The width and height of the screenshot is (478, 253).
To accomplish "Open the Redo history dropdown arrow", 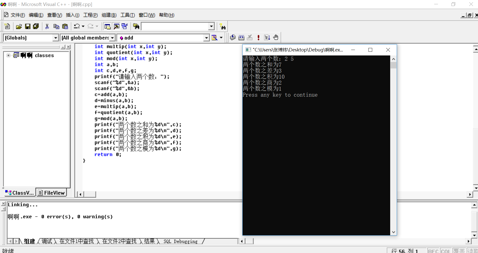I will (97, 26).
